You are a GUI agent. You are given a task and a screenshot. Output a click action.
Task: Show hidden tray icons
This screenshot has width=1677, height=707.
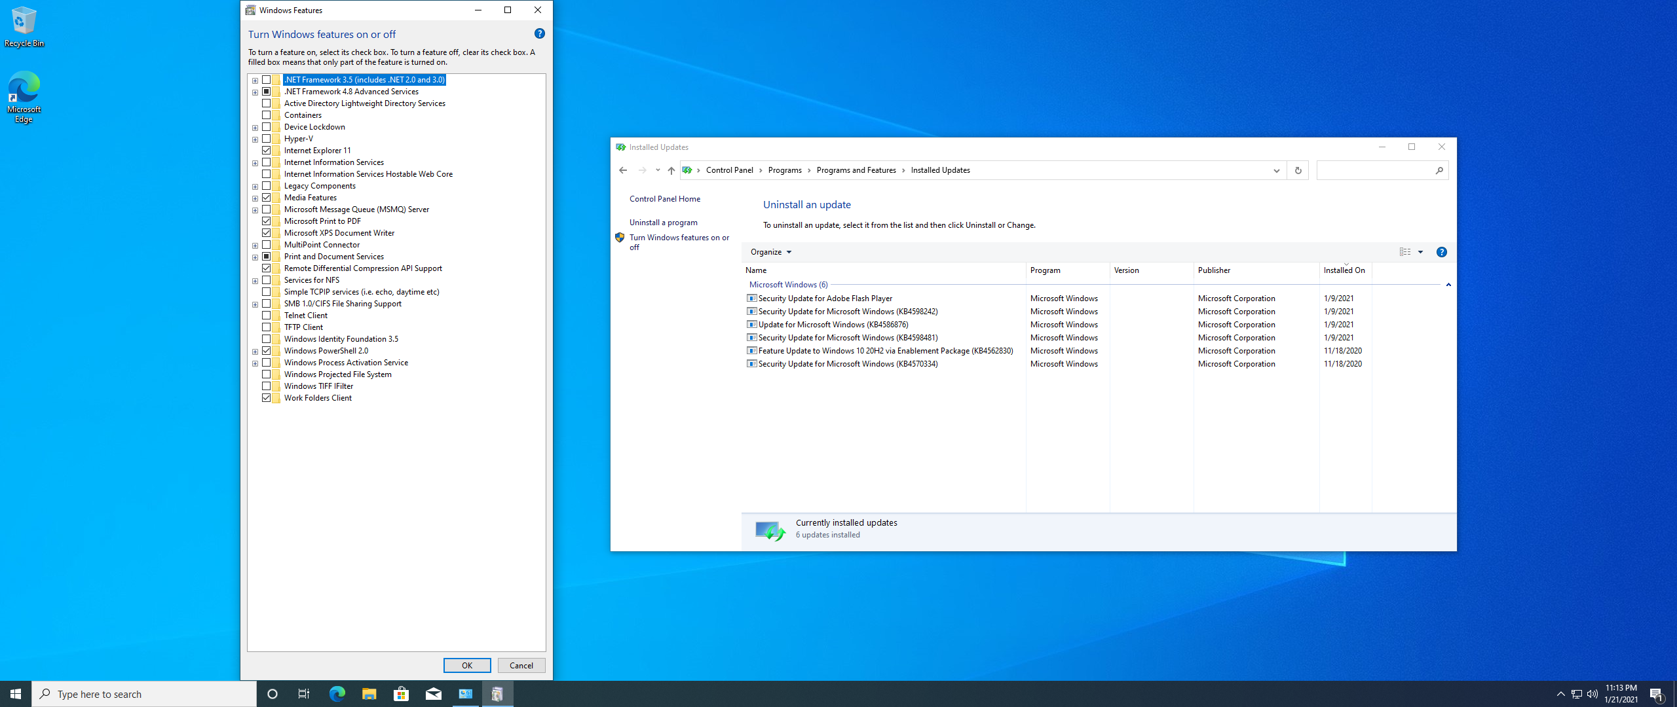pos(1560,694)
